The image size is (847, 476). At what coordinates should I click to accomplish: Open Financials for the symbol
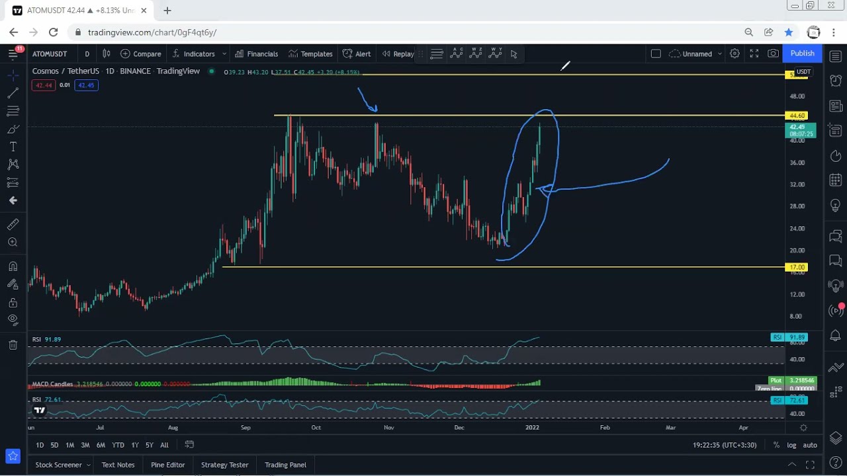click(x=256, y=54)
